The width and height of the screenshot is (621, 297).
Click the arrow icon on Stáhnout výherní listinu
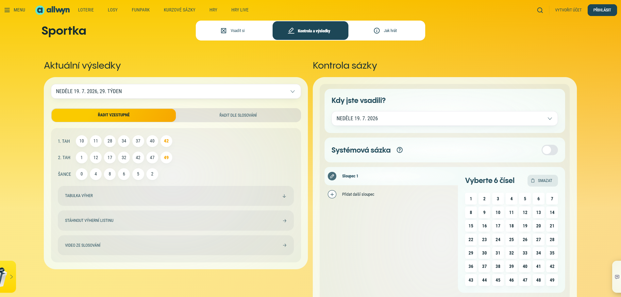(x=285, y=221)
